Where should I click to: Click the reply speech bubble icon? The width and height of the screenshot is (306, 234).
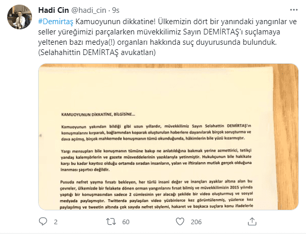43,222
